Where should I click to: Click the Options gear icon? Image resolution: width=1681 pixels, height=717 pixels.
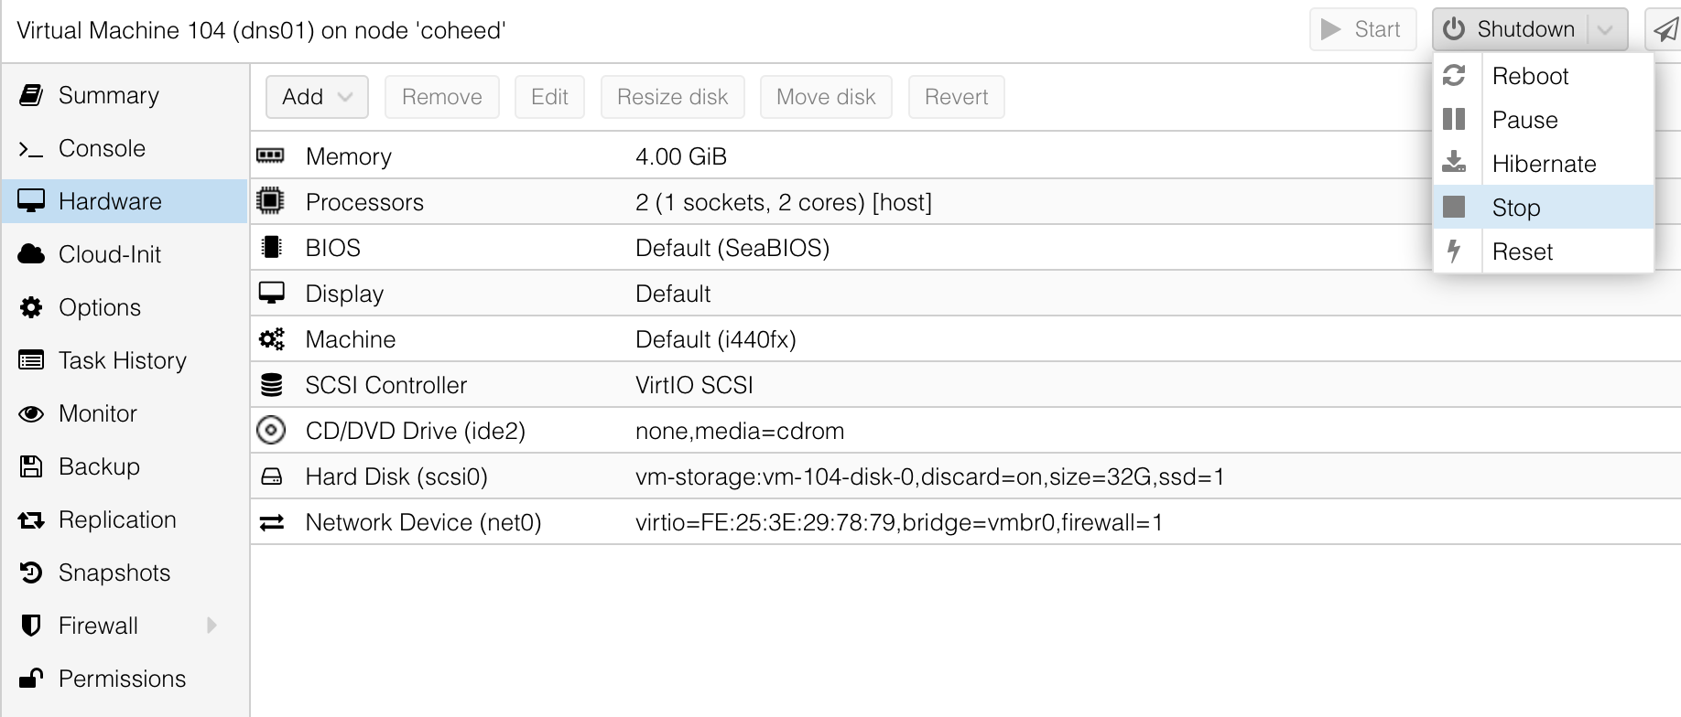pos(31,307)
